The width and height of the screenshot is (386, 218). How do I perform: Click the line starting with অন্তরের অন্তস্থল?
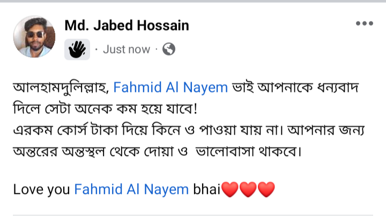pos(157,151)
